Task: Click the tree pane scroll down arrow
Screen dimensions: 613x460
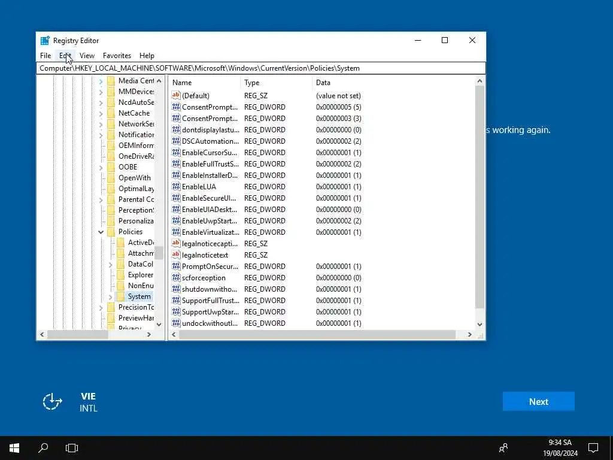Action: pos(159,324)
